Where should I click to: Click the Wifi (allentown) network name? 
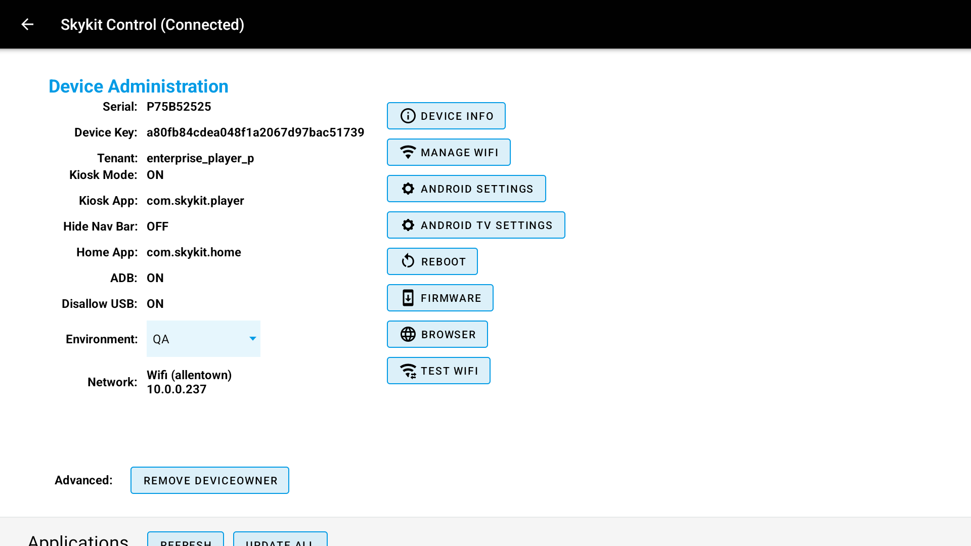click(x=189, y=375)
